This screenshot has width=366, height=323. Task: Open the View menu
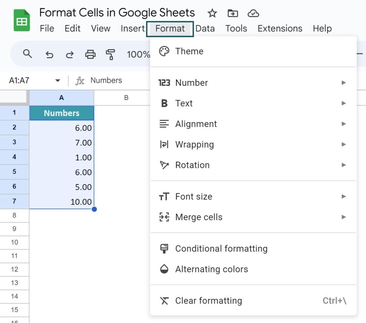[100, 29]
